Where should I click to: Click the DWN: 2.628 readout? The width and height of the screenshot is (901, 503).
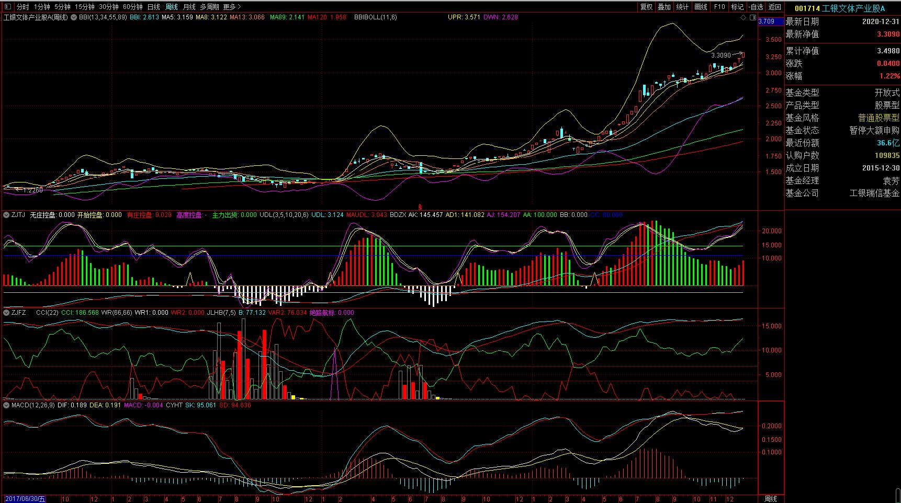[501, 17]
